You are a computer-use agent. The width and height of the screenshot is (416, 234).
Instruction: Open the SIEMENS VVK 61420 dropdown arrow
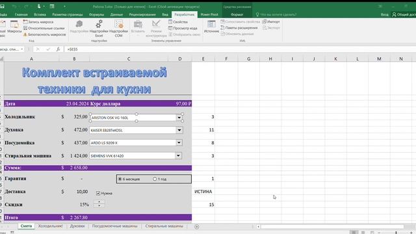[178, 156]
